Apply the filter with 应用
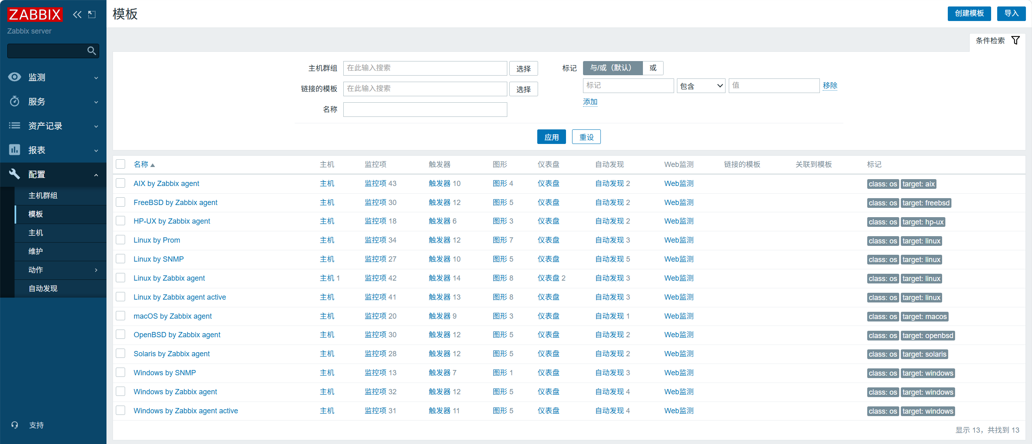Screen dimensions: 1032x444 [551, 137]
